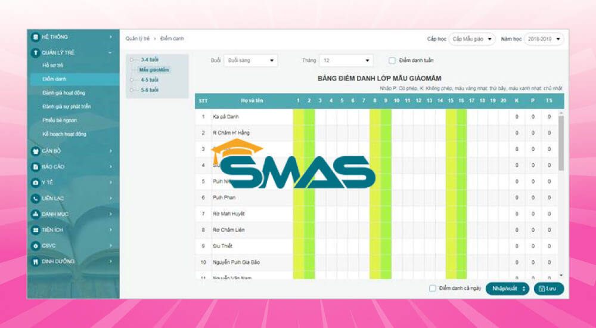Click the scrollbar down arrow
Viewport: 596px width, 328px height.
pos(561,275)
